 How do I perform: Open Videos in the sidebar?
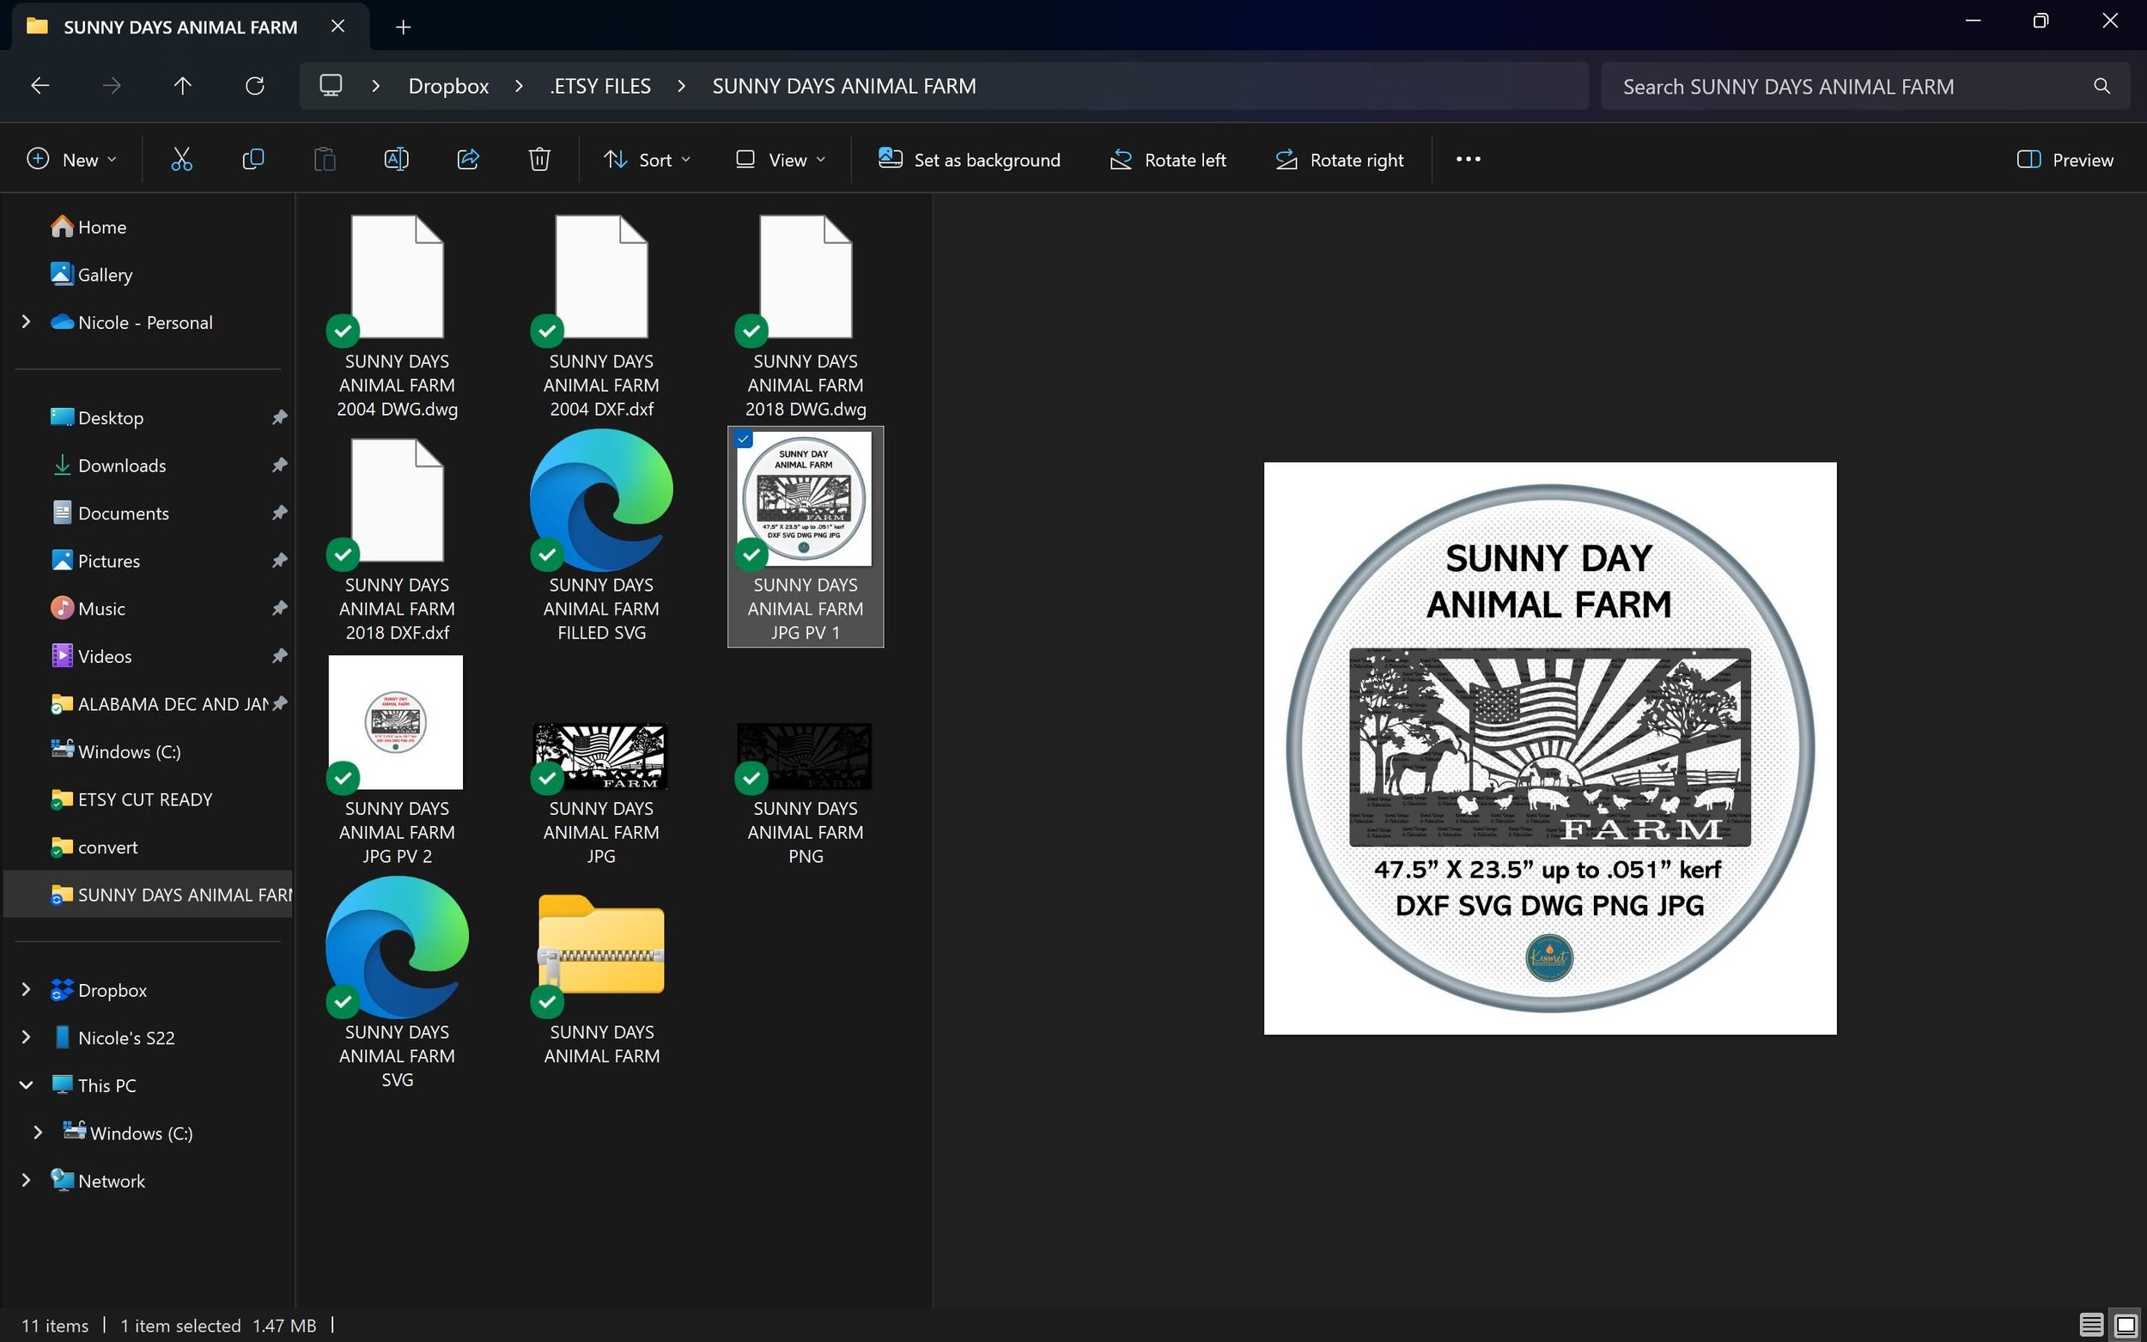[x=91, y=657]
